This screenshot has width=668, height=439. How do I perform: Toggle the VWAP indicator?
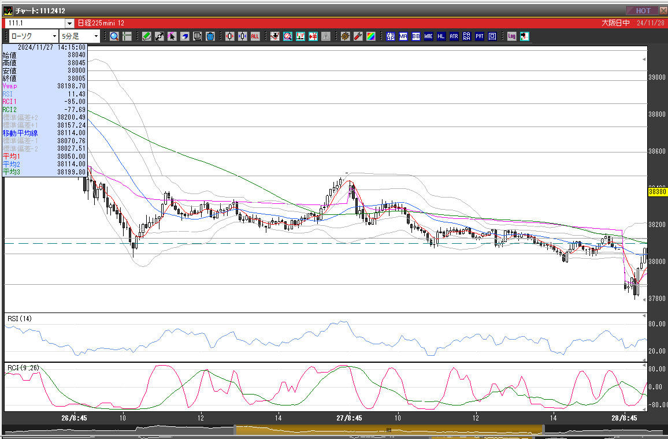coord(390,36)
